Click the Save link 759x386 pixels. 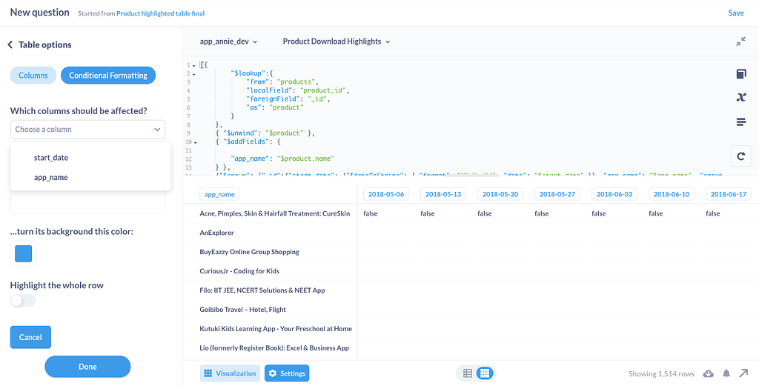736,13
